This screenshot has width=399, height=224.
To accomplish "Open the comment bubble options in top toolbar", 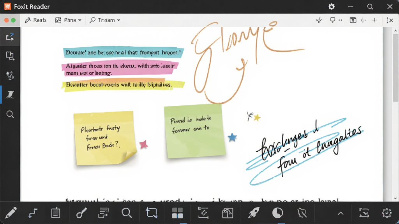I will [x=335, y=20].
